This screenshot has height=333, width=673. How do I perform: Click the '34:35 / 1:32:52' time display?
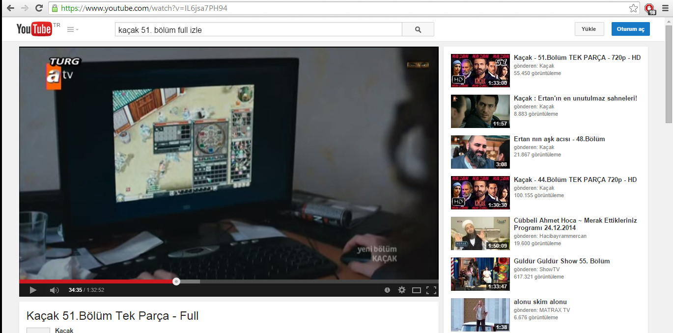click(x=86, y=290)
